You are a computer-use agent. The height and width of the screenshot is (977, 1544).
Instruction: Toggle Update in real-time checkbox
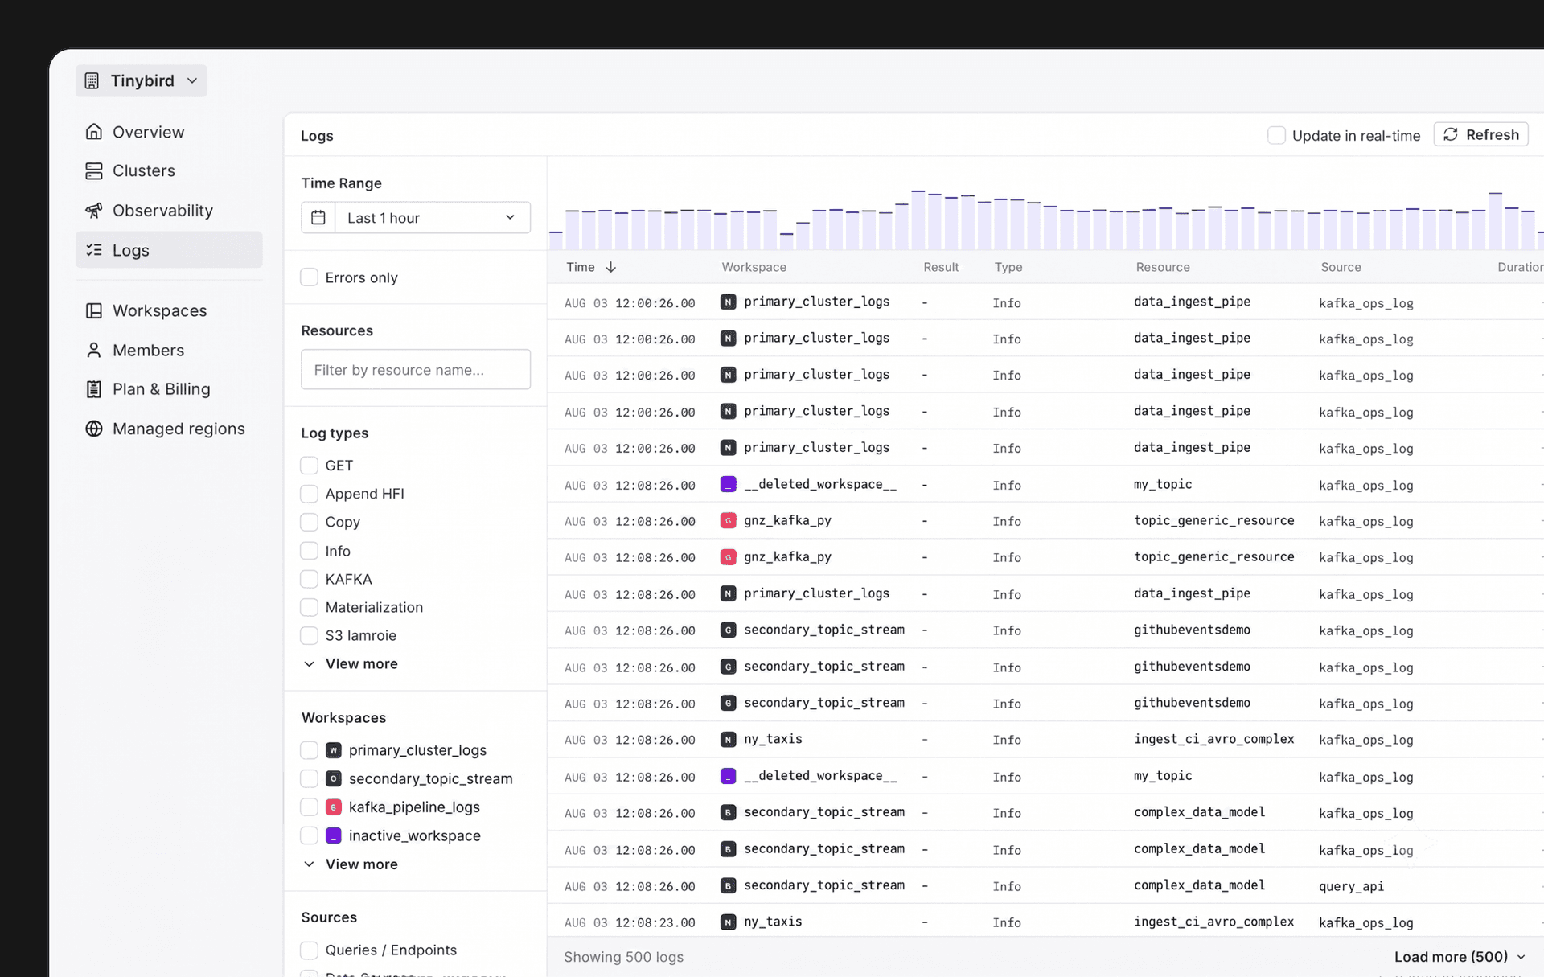1276,135
